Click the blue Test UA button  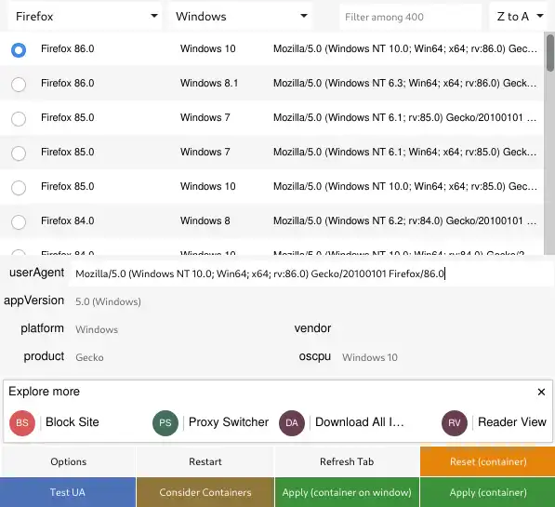click(68, 492)
